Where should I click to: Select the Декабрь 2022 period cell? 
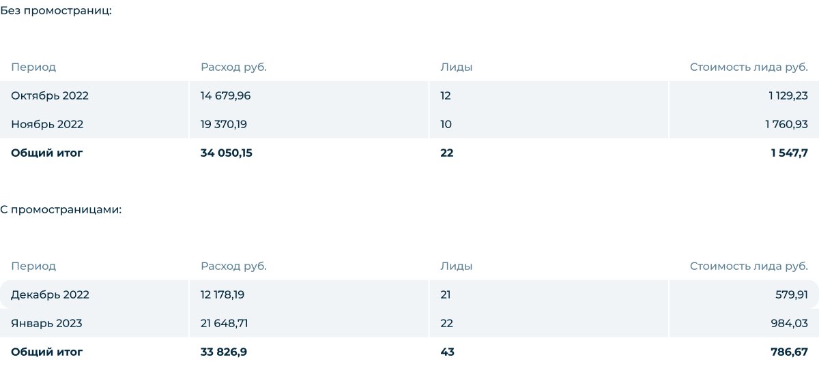tap(50, 294)
